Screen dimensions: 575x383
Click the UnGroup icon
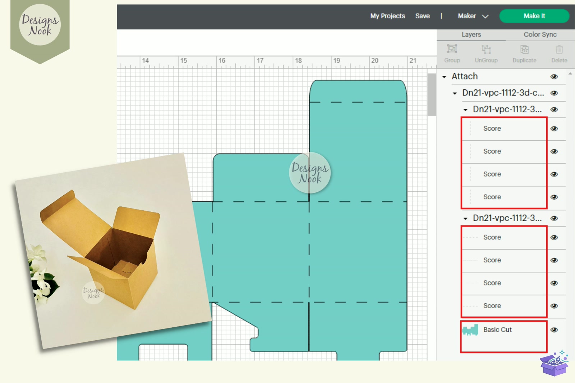[486, 49]
